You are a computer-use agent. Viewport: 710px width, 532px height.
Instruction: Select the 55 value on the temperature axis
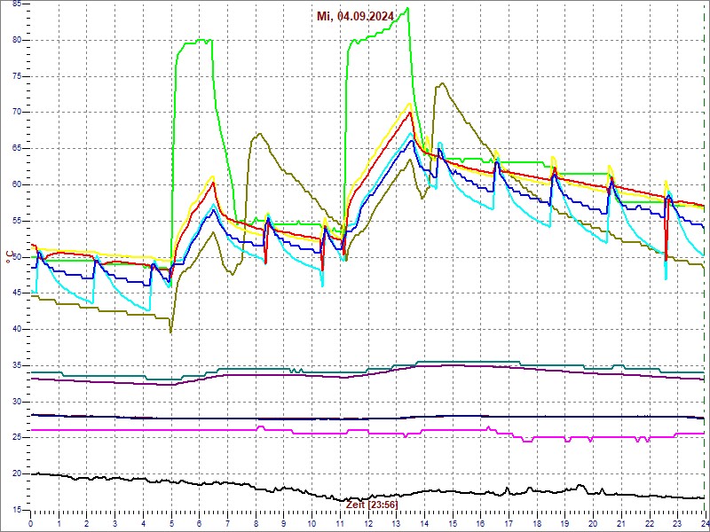[16, 221]
